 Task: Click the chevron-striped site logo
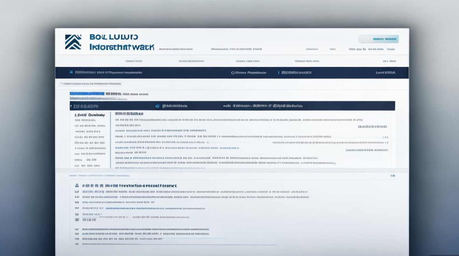[x=73, y=42]
